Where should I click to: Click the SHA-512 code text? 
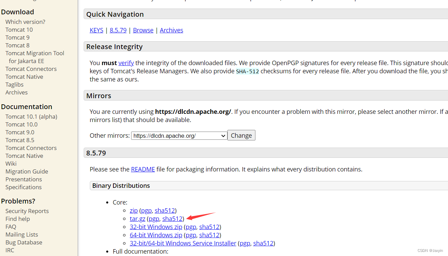(248, 72)
